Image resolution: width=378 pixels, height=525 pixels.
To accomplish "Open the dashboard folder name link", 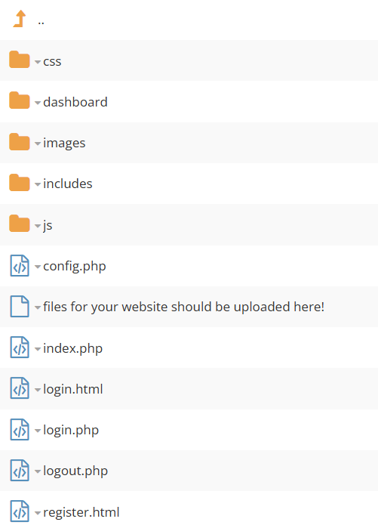I will pos(75,102).
